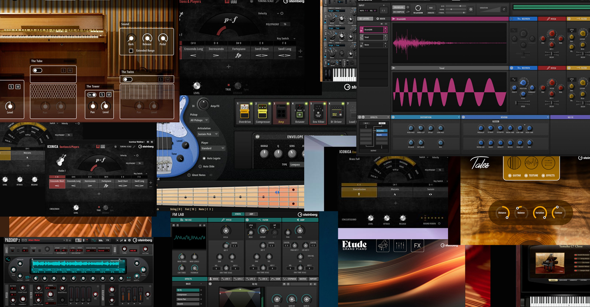Select the Amp unit in slot 3
This screenshot has height=307, width=590.
281,113
